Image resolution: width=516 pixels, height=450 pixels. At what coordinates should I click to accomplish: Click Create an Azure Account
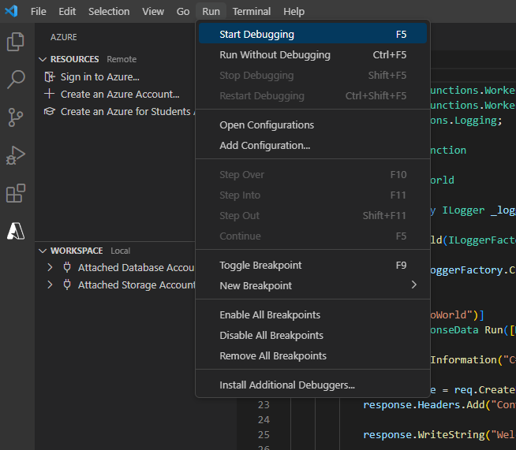[x=120, y=94]
